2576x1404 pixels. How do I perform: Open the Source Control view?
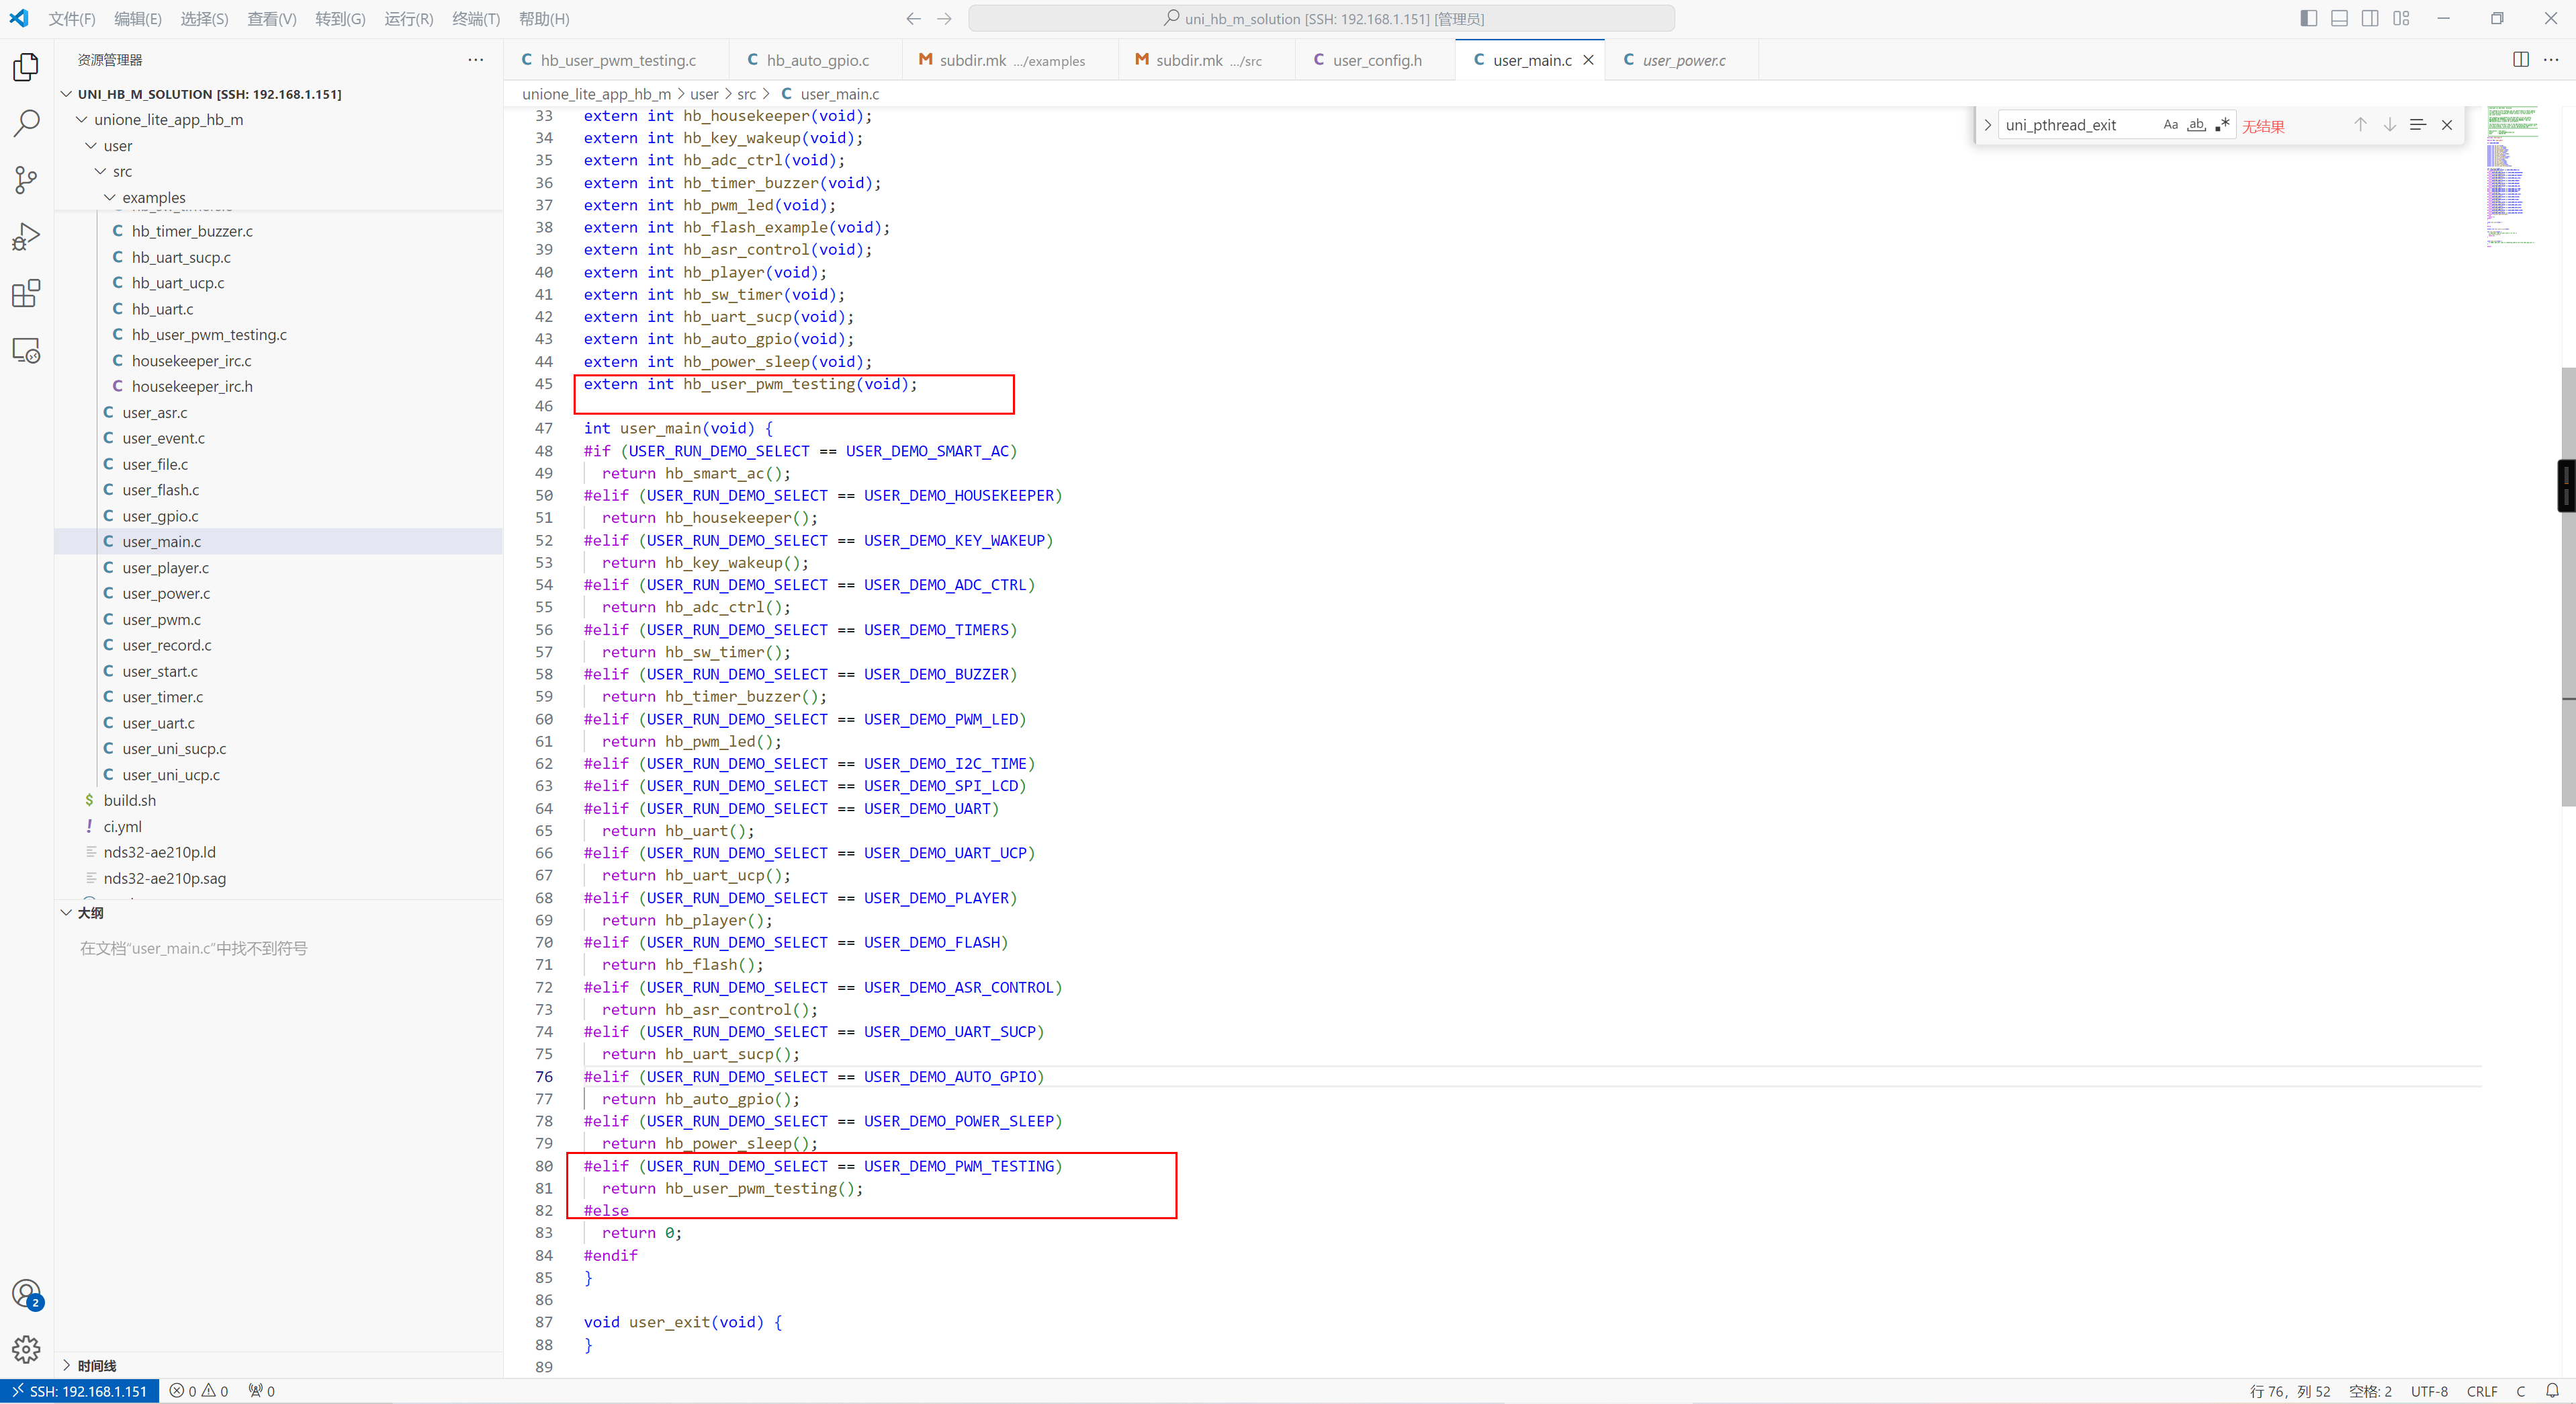(26, 180)
